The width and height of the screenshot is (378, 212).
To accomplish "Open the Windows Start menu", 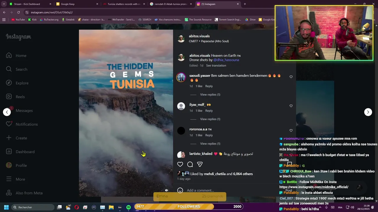I will [x=6, y=207].
